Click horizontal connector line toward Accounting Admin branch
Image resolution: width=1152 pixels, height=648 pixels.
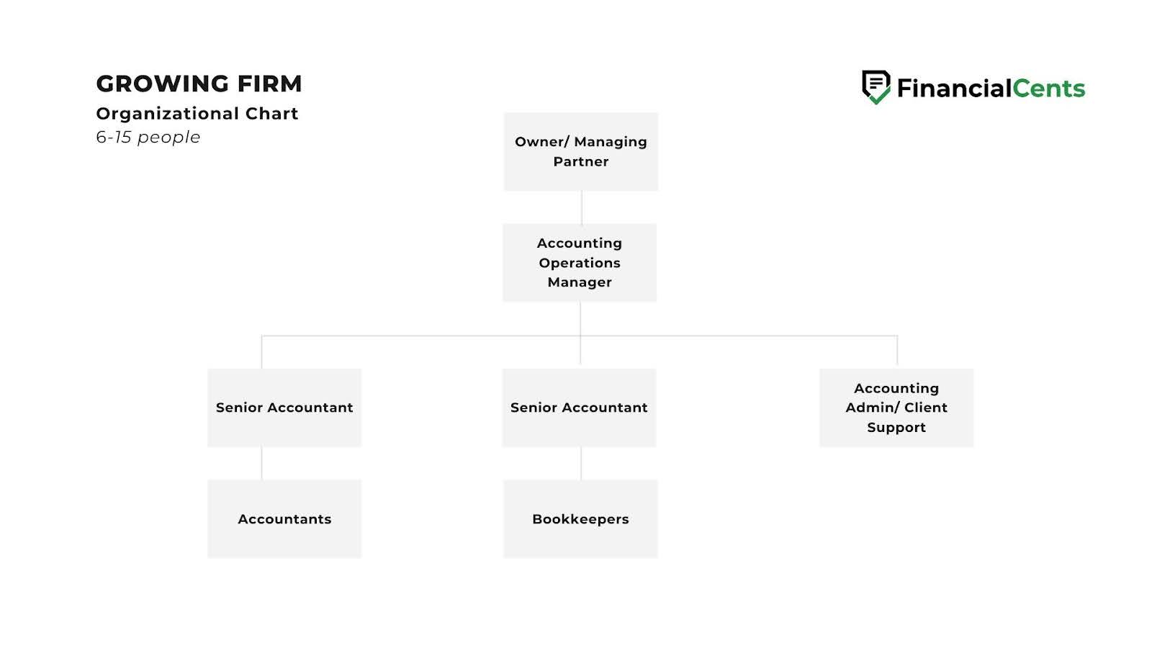coord(742,336)
